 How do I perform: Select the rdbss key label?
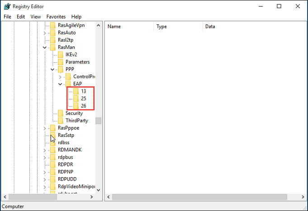point(64,143)
